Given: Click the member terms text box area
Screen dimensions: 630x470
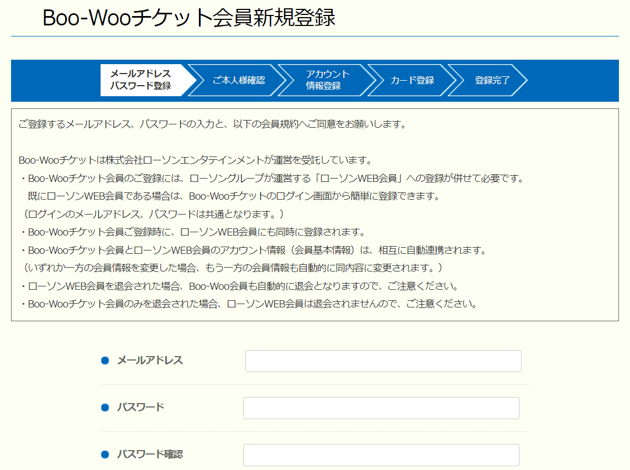Looking at the screenshot, I should [315, 216].
